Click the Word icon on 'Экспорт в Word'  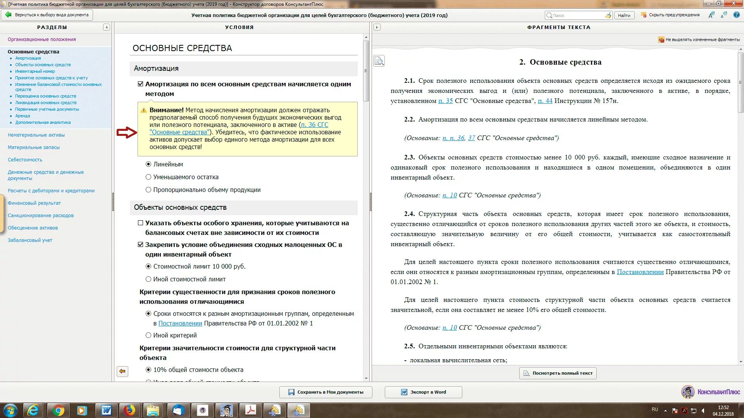pyautogui.click(x=404, y=392)
